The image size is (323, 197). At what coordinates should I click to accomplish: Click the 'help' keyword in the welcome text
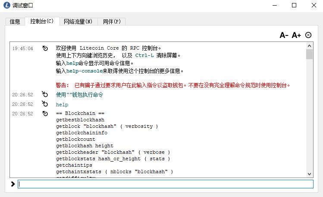point(72,63)
